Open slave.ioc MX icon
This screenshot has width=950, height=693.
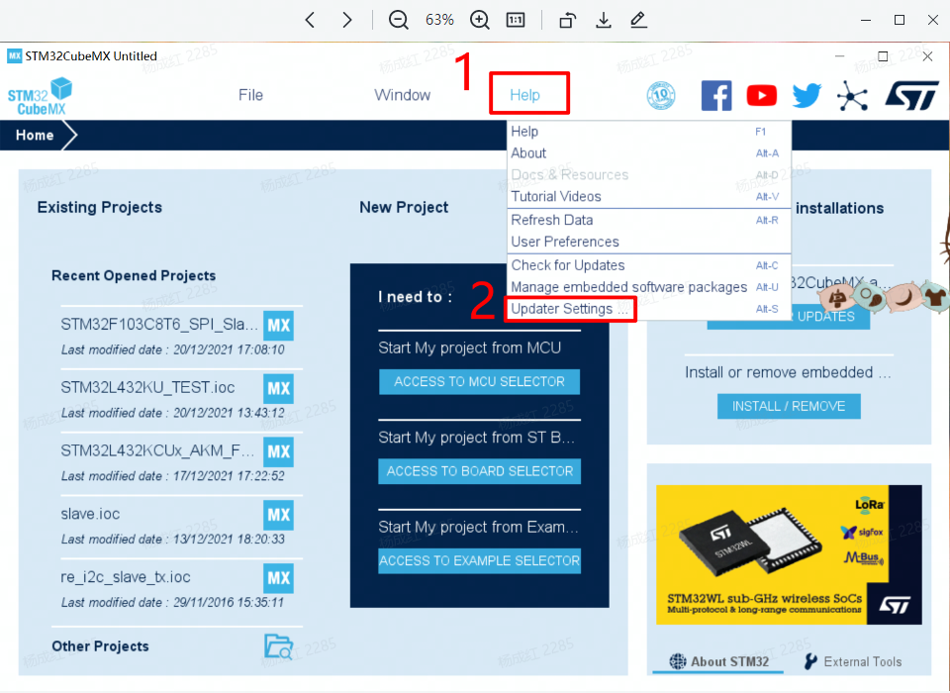(x=279, y=515)
